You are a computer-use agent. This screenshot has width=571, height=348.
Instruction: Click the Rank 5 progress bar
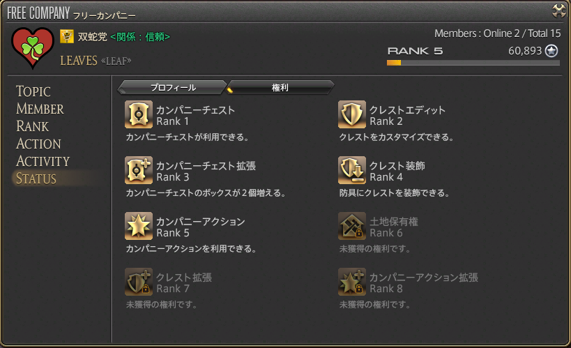tap(473, 63)
